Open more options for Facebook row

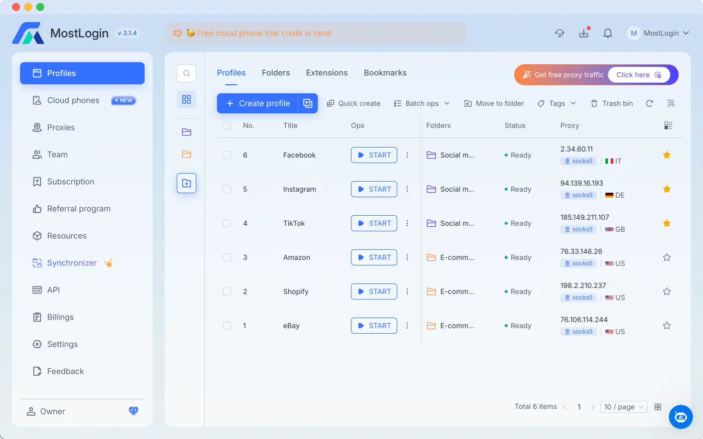tap(407, 155)
